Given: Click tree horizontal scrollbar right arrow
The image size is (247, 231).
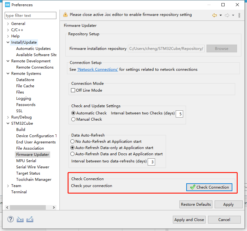Looking at the screenshot, I should 54,207.
